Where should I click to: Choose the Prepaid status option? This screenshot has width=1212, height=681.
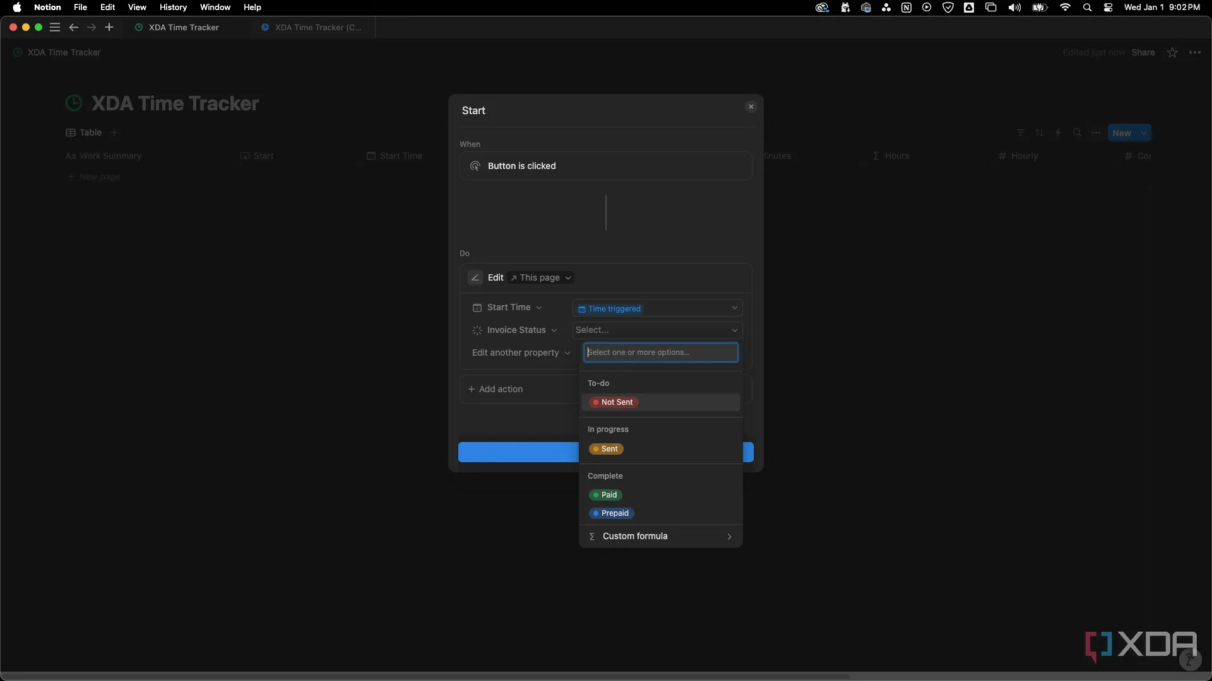(611, 513)
